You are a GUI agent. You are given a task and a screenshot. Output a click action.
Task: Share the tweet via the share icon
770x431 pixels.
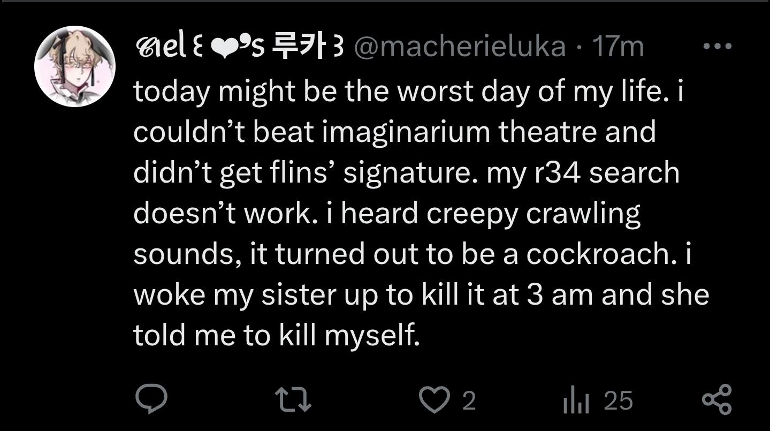pyautogui.click(x=716, y=400)
